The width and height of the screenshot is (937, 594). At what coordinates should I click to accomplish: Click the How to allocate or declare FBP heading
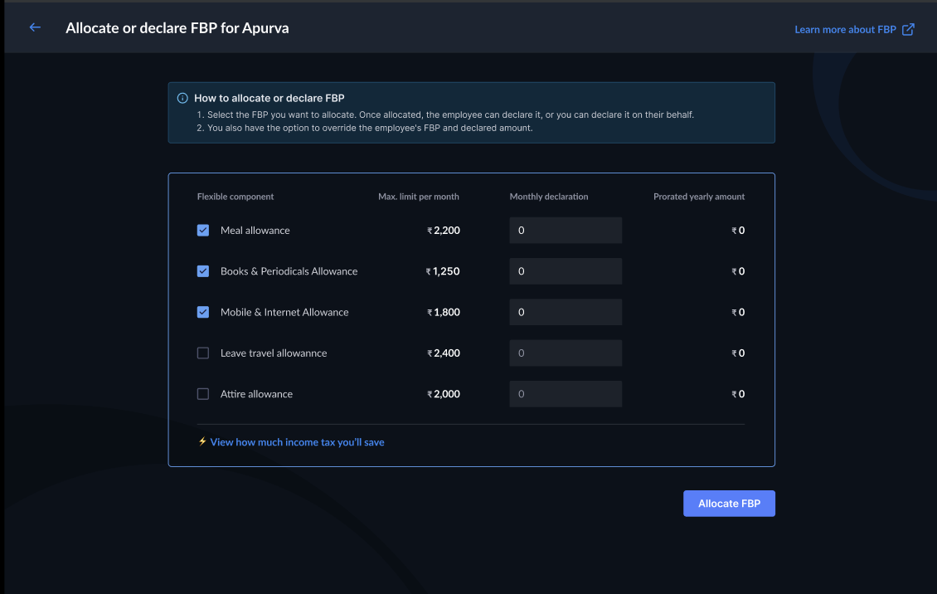(x=269, y=98)
